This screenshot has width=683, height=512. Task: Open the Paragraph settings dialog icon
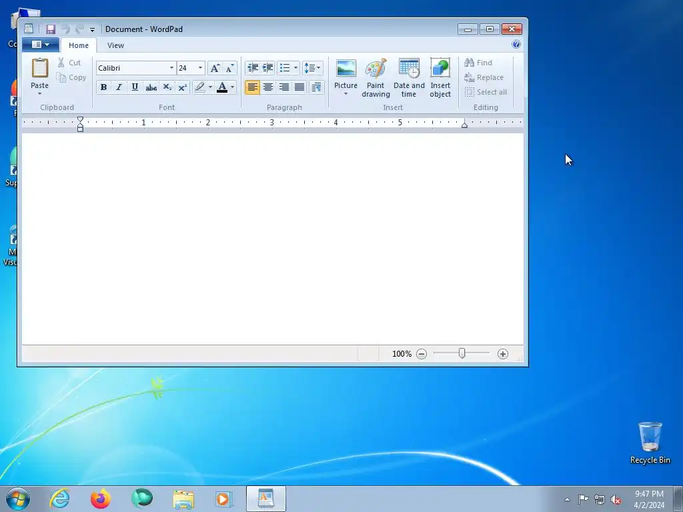click(x=317, y=87)
